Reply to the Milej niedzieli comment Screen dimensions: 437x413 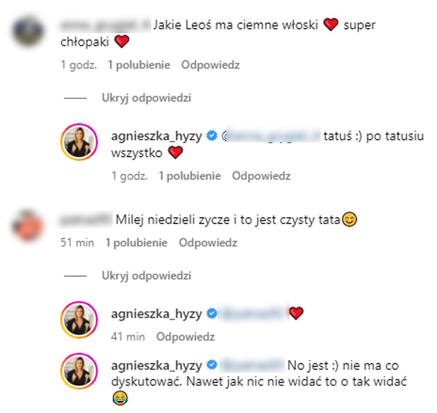208,243
